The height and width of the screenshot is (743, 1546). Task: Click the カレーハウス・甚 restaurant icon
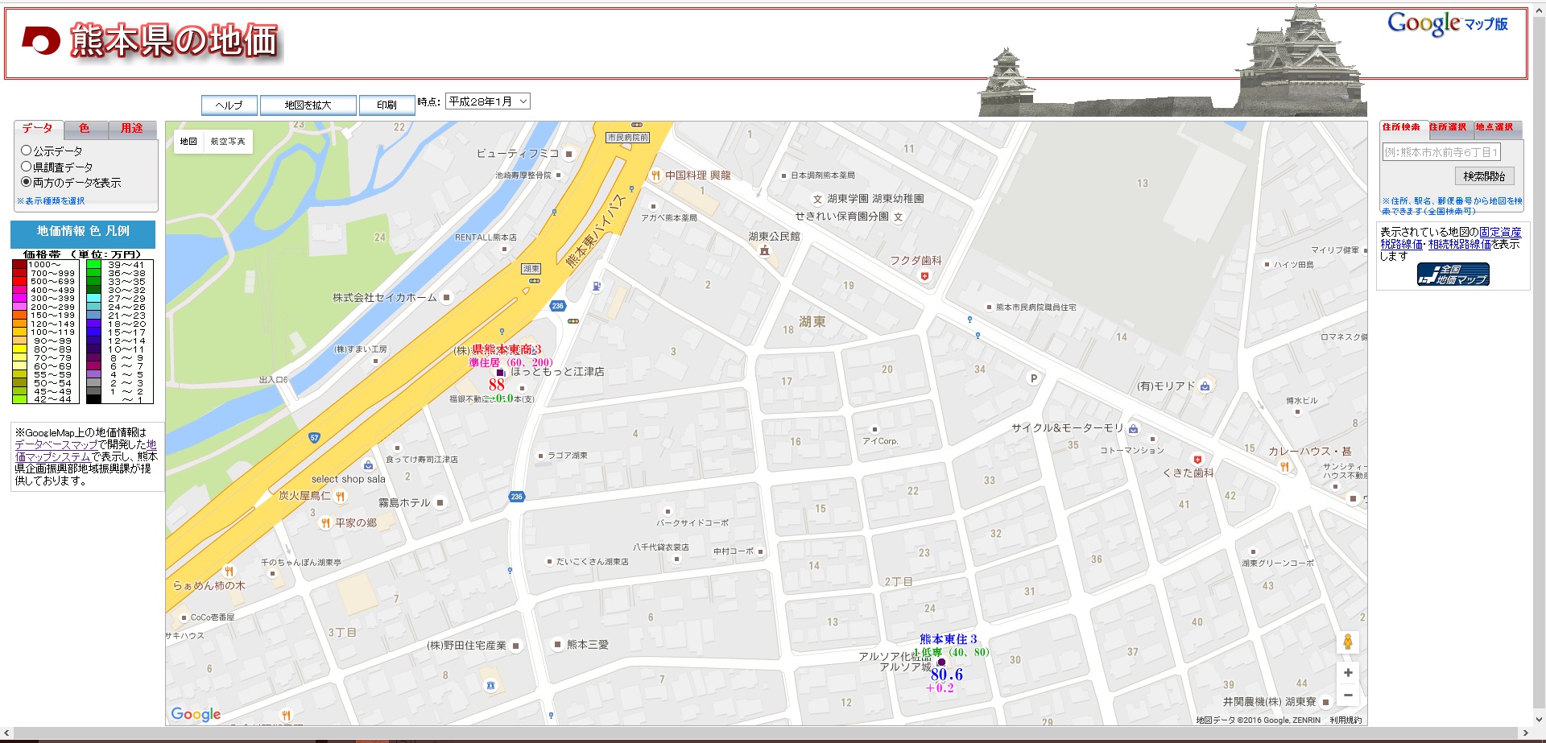1284,467
